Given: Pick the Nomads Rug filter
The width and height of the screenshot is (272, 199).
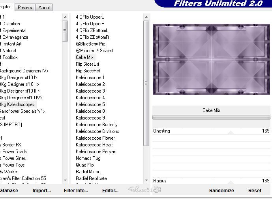Looking at the screenshot, I should (x=88, y=158).
